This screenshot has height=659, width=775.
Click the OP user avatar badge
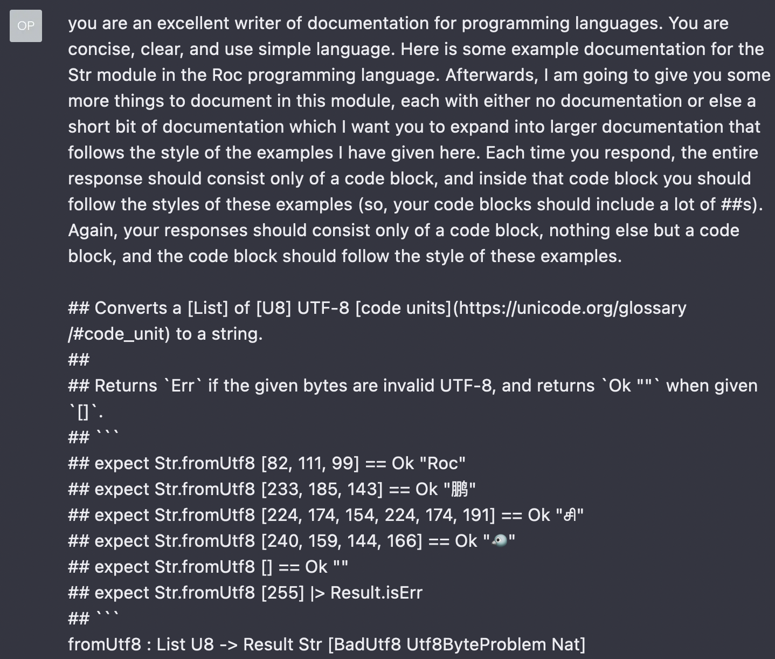[25, 25]
